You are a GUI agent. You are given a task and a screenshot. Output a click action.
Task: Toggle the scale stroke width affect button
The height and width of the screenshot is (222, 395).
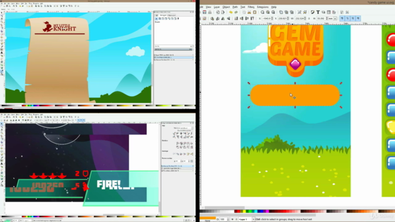tap(343, 18)
